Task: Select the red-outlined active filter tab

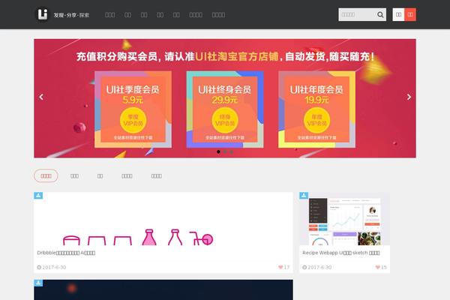Action: (x=46, y=175)
